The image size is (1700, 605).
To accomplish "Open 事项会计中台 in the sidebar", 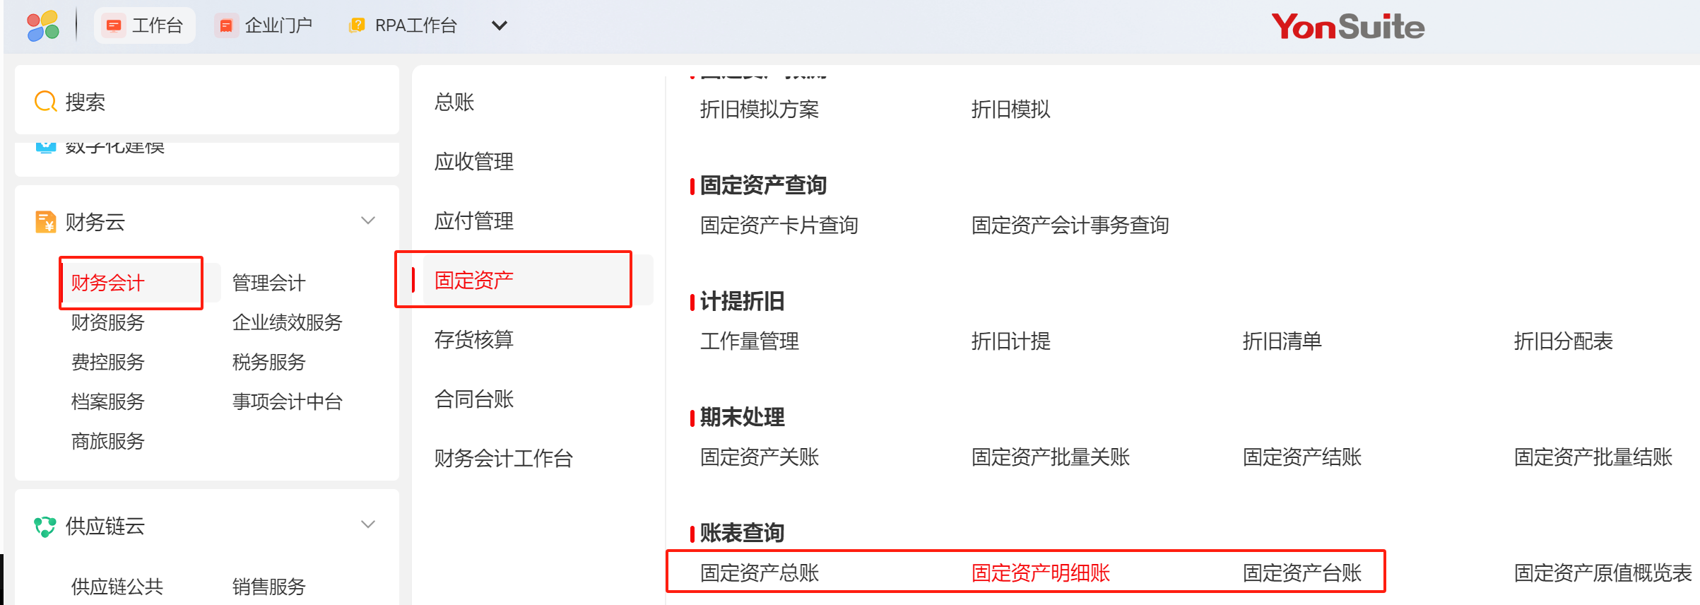I will click(x=288, y=401).
